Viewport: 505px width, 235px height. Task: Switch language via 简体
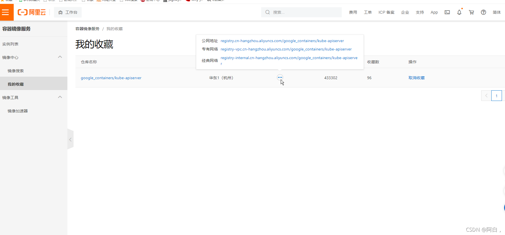tap(497, 12)
